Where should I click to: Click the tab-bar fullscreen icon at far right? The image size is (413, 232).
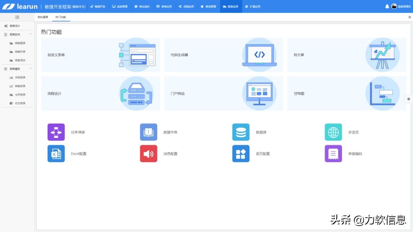tap(410, 17)
